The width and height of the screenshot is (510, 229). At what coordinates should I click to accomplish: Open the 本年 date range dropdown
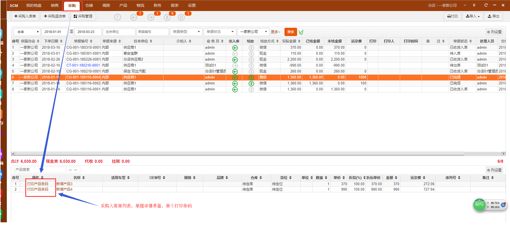[27, 32]
